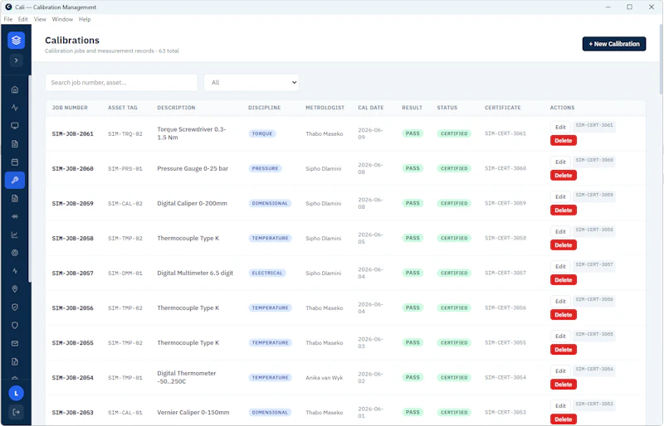Open the document icon just below the wrench
Viewport: 664px width, 426px height.
[x=15, y=198]
